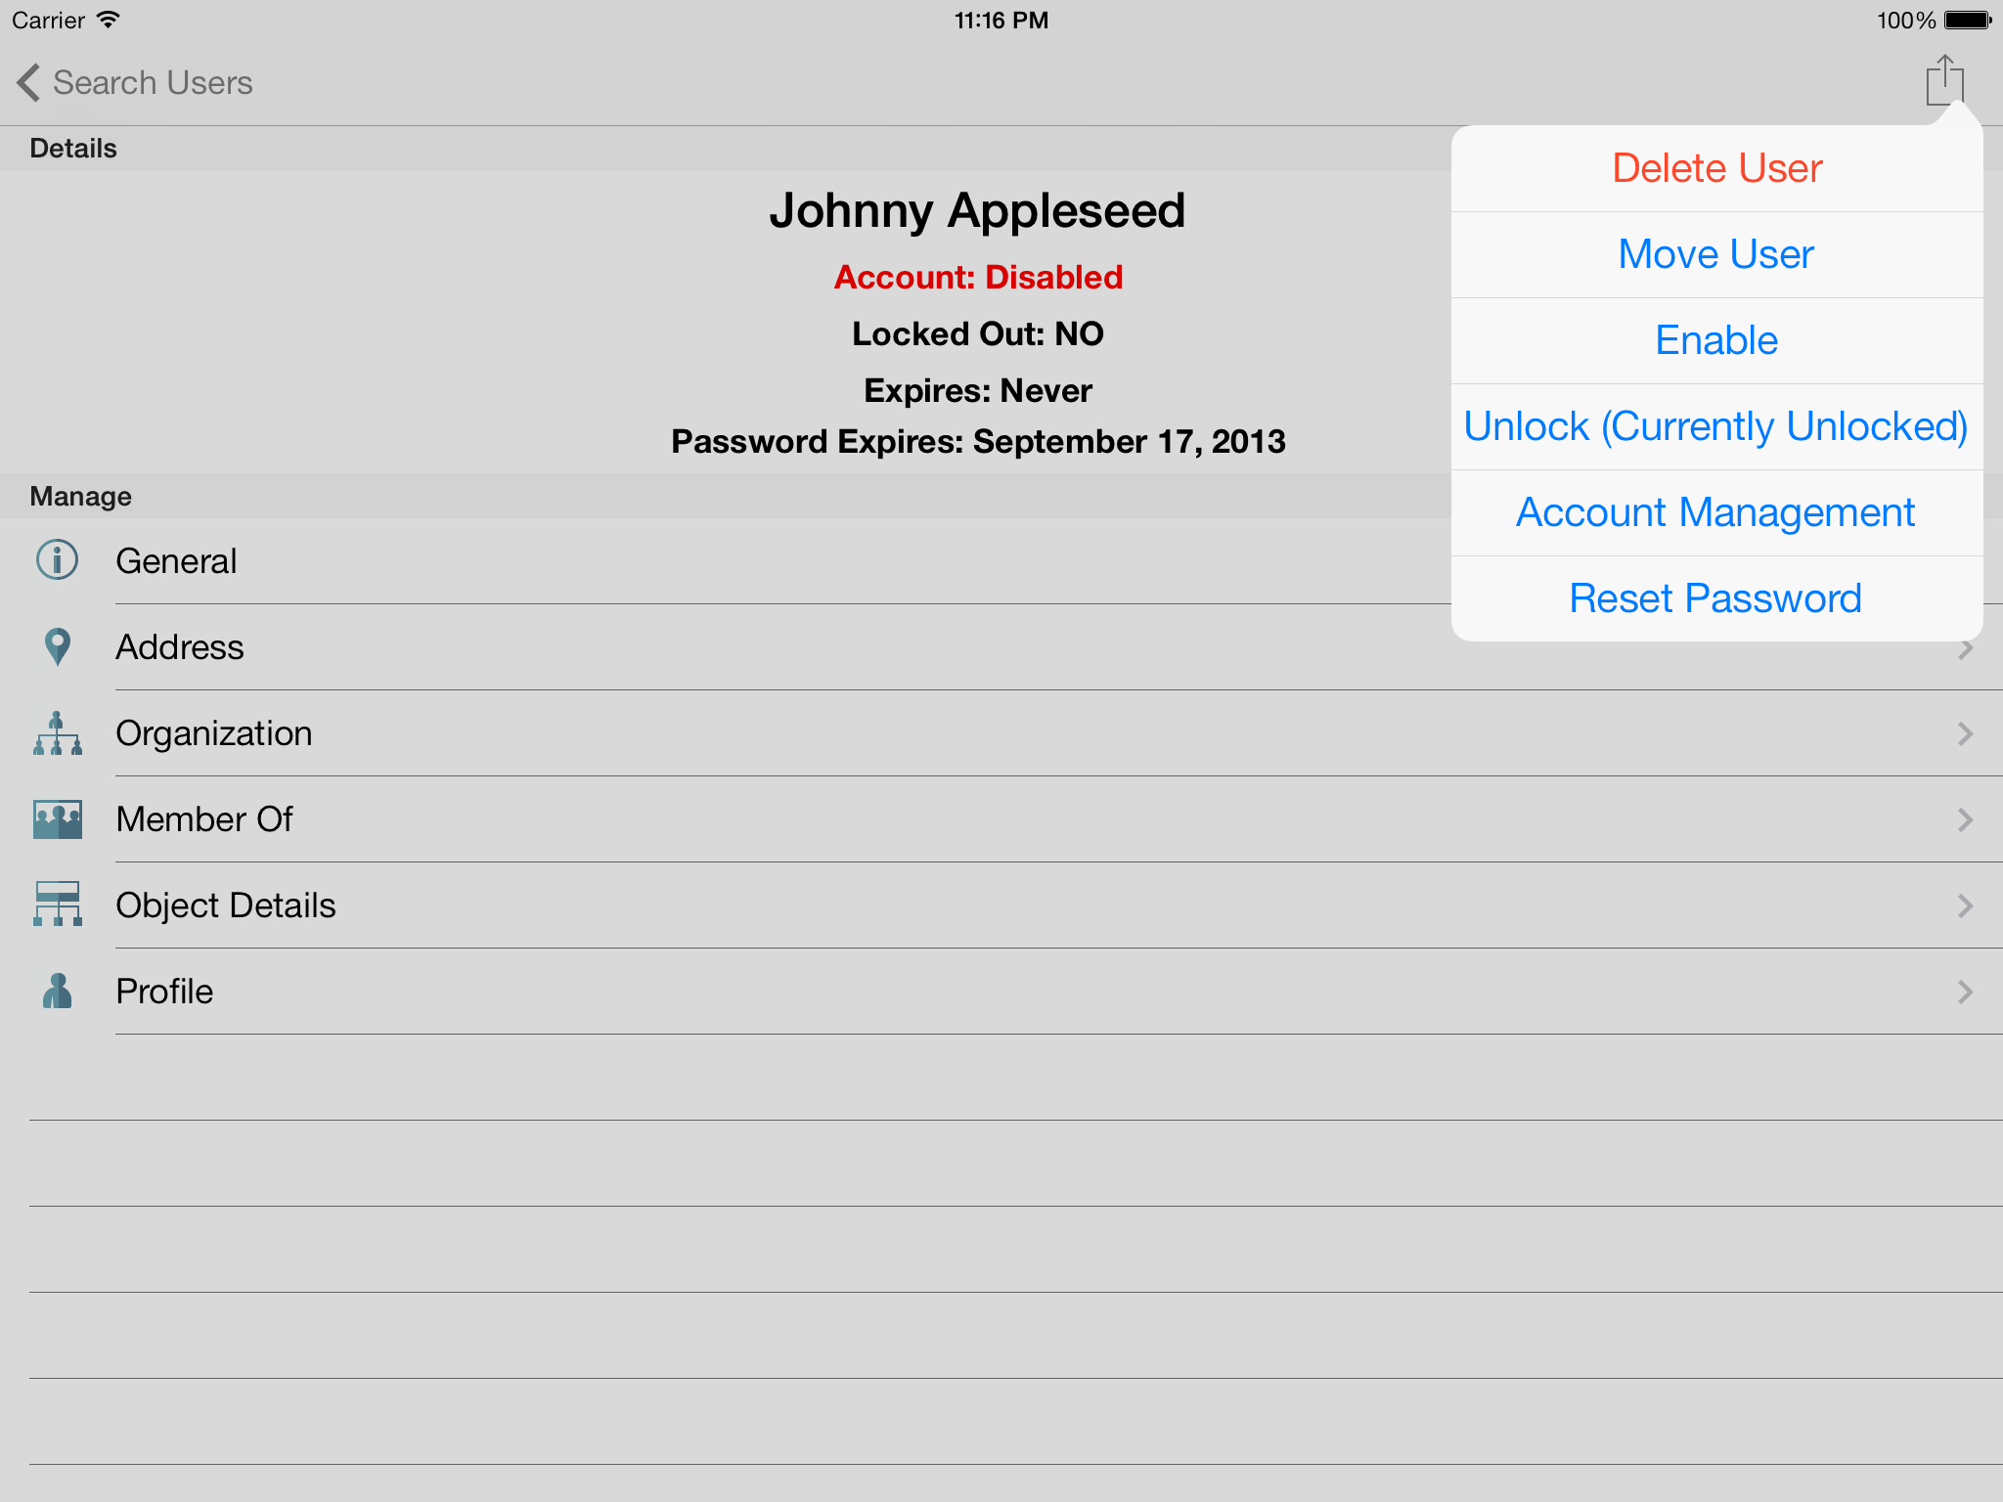Select Move User menu option
This screenshot has width=2003, height=1502.
1716,254
